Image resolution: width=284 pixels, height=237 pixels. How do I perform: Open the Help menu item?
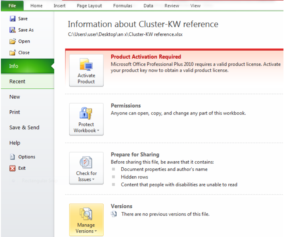click(x=27, y=143)
